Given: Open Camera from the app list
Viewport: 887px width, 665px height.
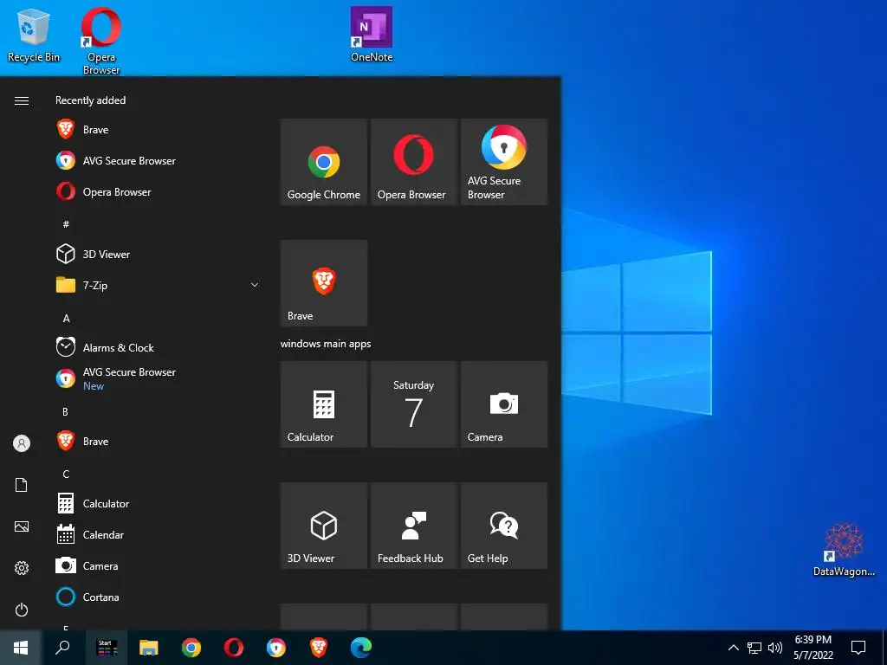Looking at the screenshot, I should point(159,565).
